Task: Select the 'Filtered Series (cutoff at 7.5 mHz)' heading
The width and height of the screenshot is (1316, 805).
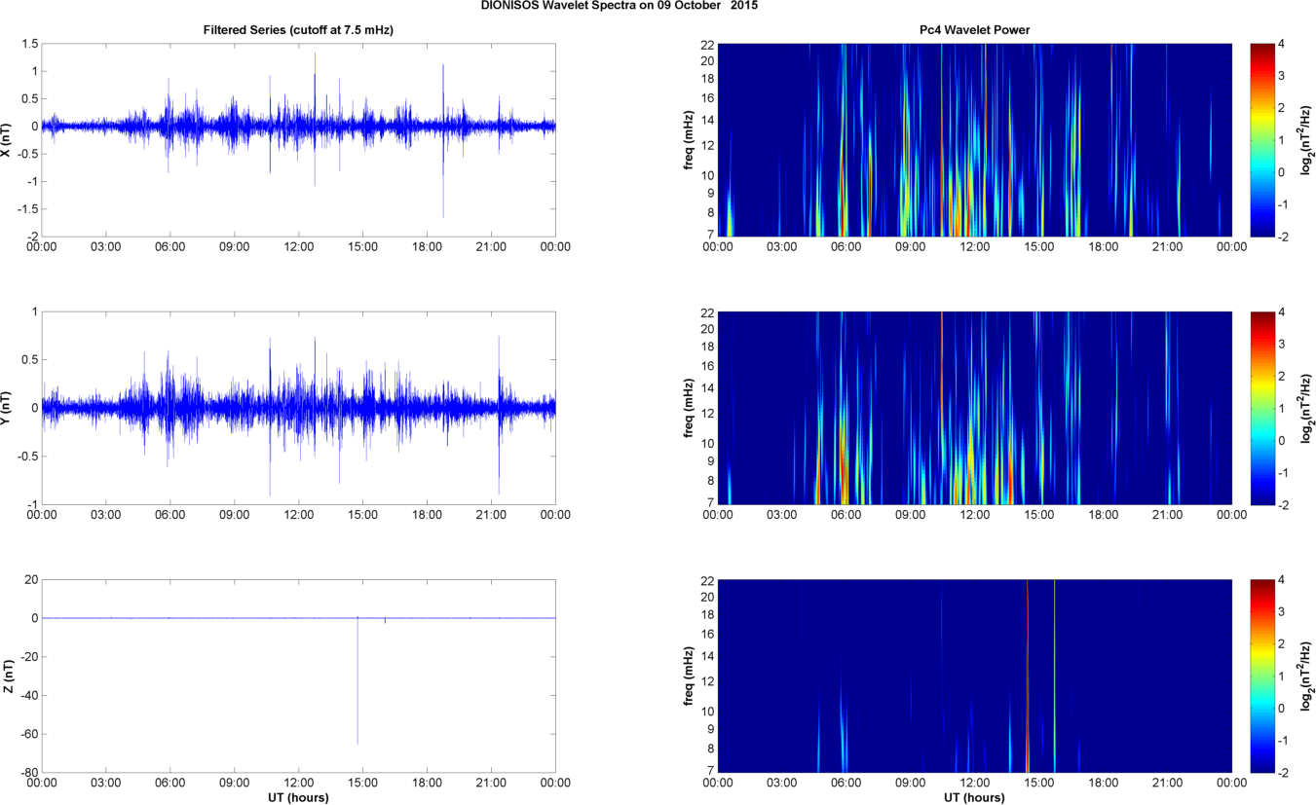Action: pos(298,30)
